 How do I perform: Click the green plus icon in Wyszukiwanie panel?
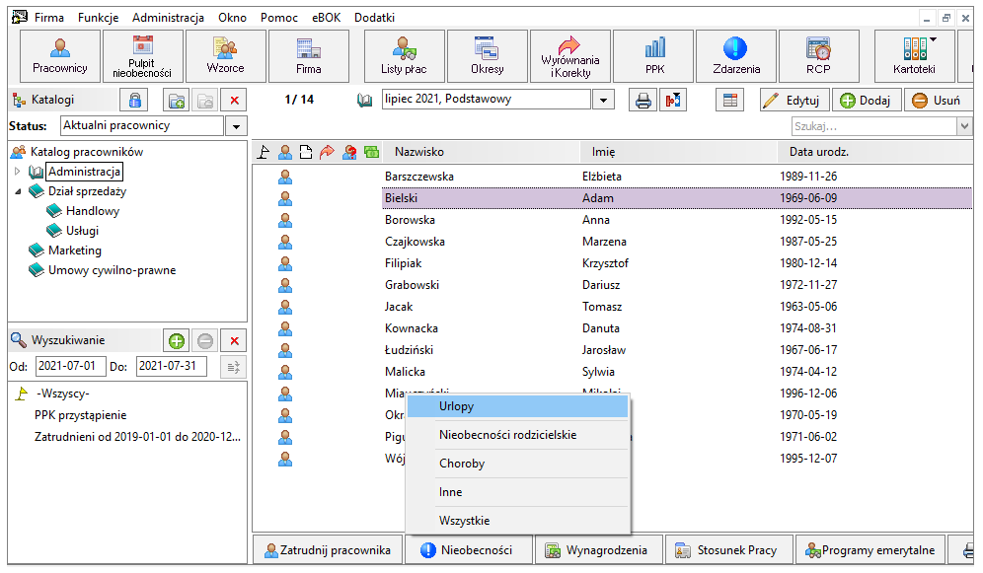coord(176,340)
